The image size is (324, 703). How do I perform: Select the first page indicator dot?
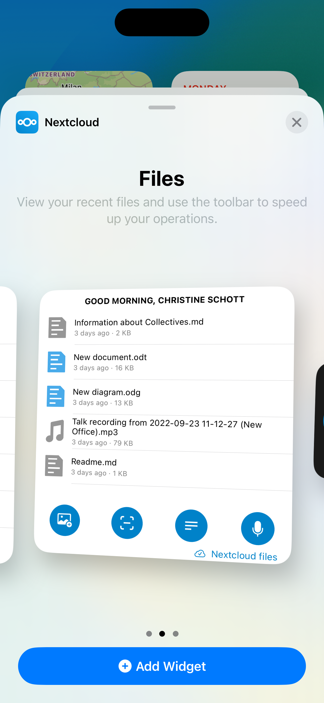click(x=149, y=634)
